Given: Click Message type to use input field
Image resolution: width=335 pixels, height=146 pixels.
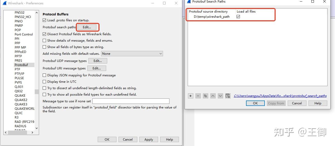Looking at the screenshot, I should (131, 101).
